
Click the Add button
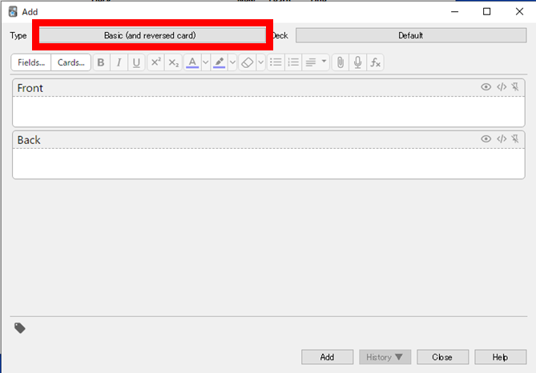click(327, 357)
